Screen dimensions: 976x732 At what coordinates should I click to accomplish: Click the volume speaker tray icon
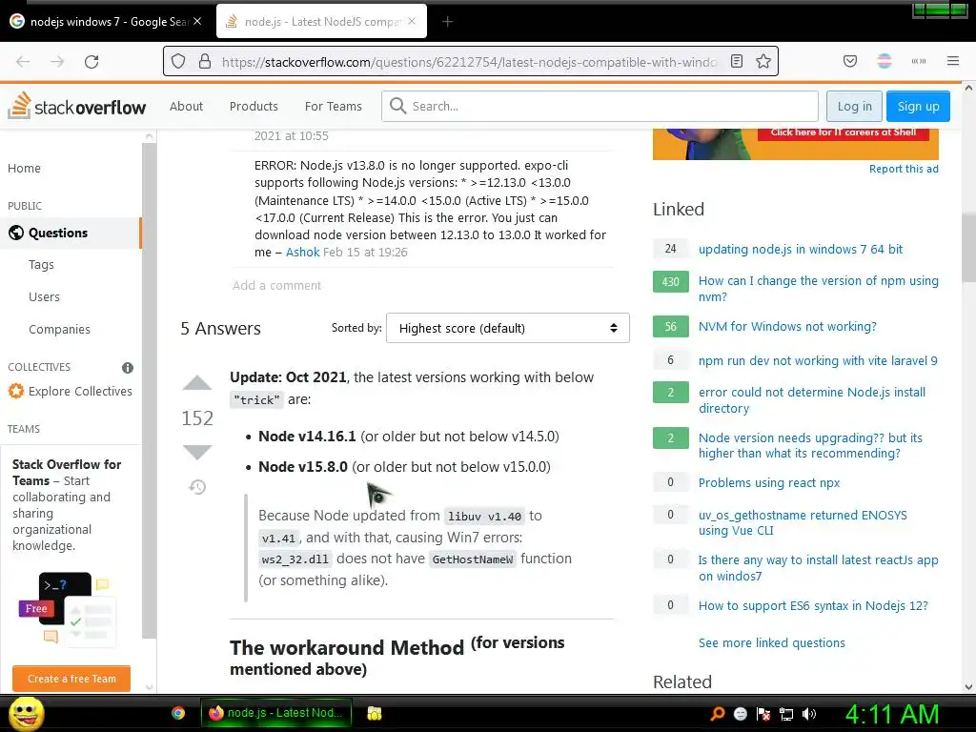tap(809, 713)
